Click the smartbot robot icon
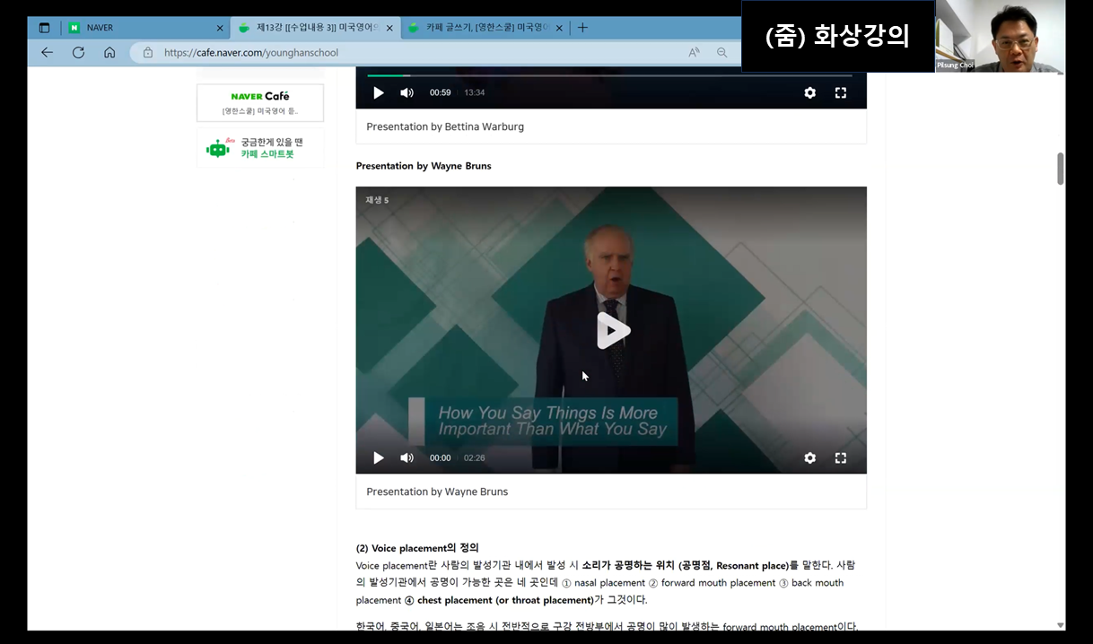The width and height of the screenshot is (1093, 644). [218, 148]
